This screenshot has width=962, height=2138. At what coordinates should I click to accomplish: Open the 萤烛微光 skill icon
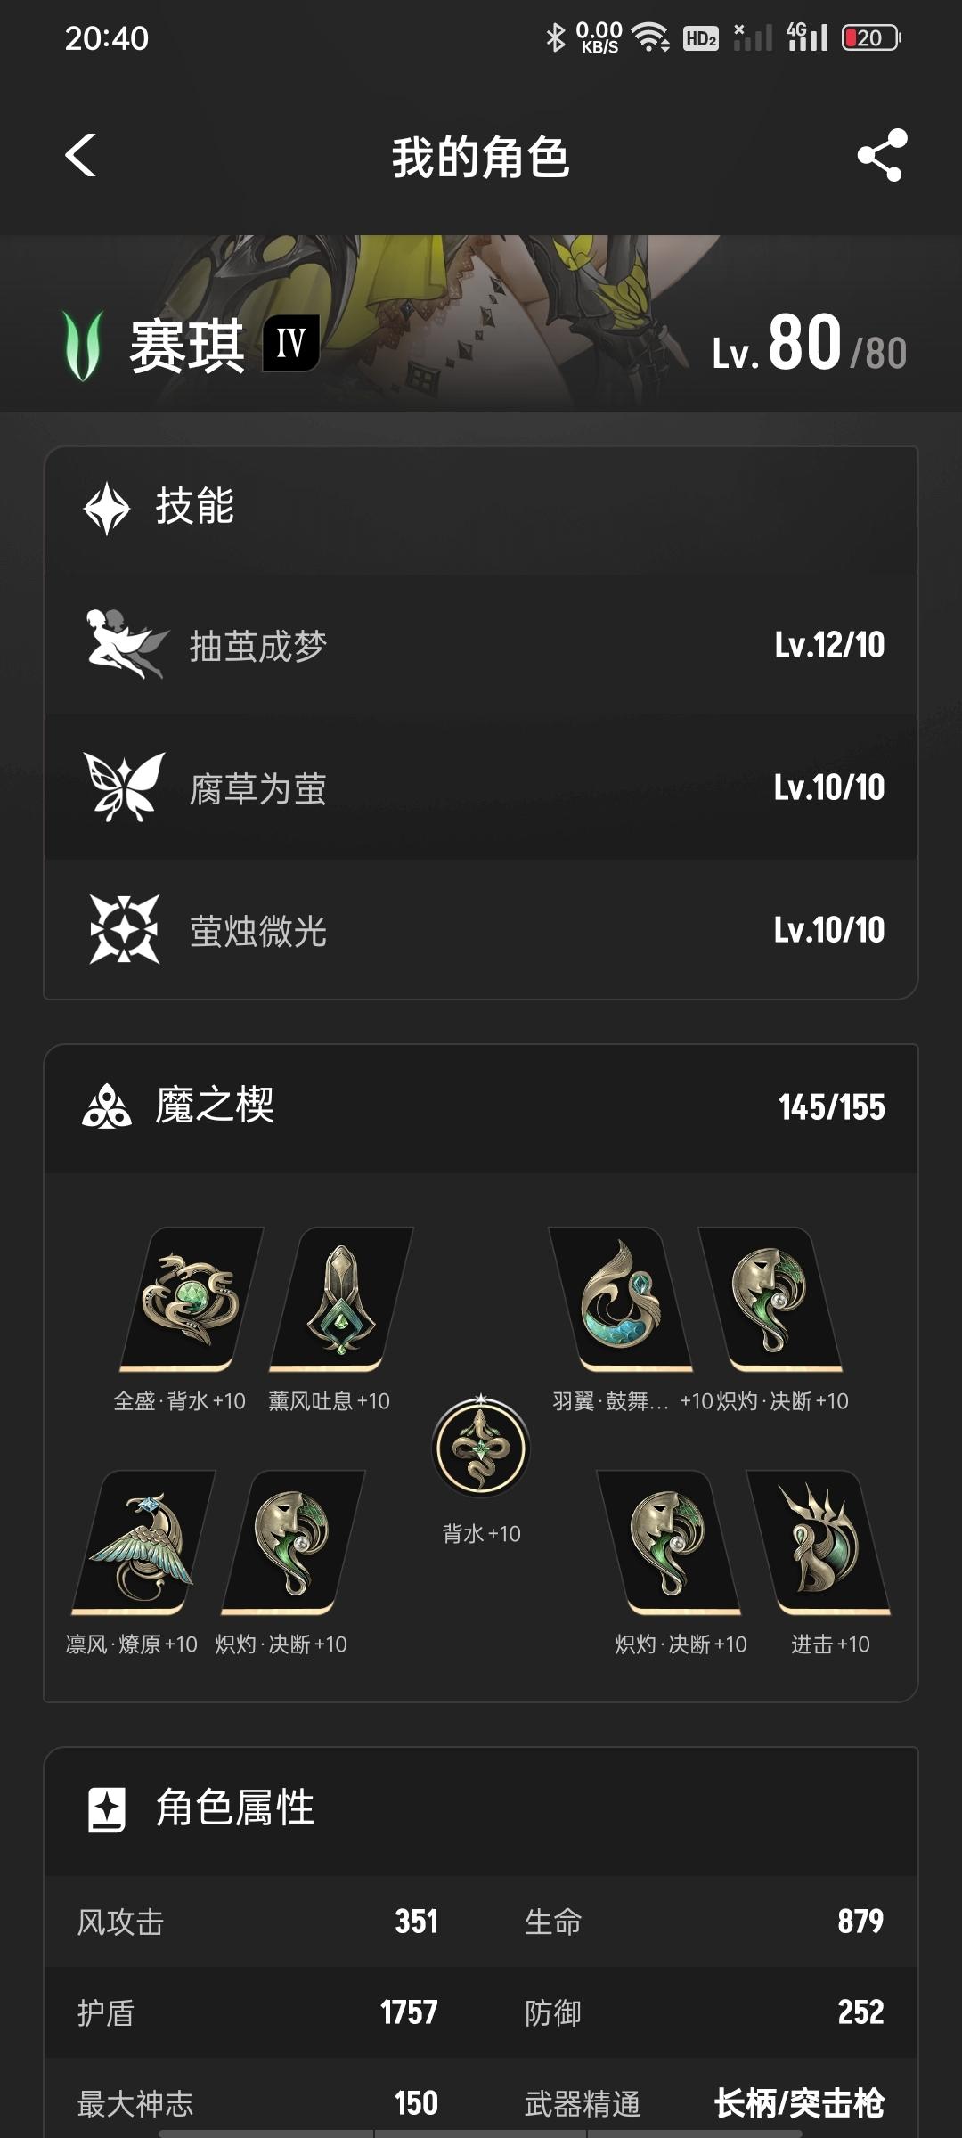(x=125, y=929)
